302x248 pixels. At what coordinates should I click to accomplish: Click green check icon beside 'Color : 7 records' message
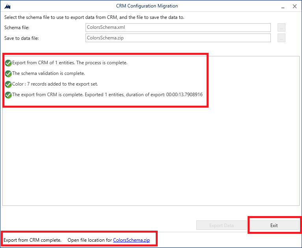point(8,84)
